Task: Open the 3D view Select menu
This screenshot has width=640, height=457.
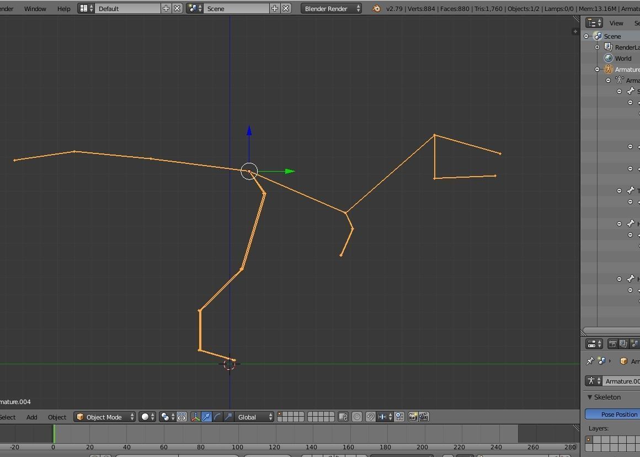Action: [x=7, y=417]
